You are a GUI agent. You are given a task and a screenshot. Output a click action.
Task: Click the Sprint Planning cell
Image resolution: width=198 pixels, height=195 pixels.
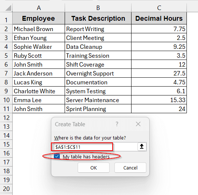(98, 109)
